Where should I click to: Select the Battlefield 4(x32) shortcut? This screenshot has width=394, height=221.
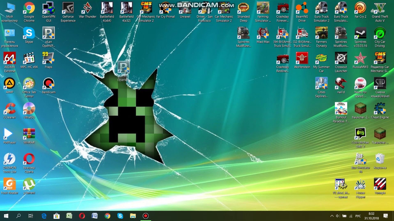coord(127,12)
